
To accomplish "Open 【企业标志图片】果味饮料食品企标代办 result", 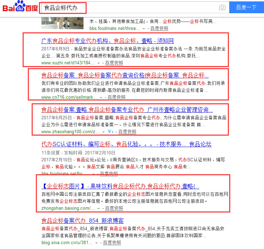I will click(x=120, y=186).
